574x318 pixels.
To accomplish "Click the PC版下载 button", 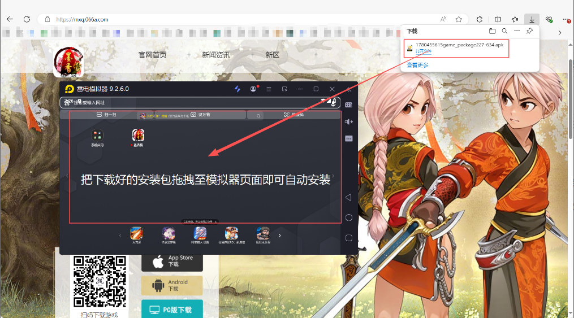I will pyautogui.click(x=172, y=309).
